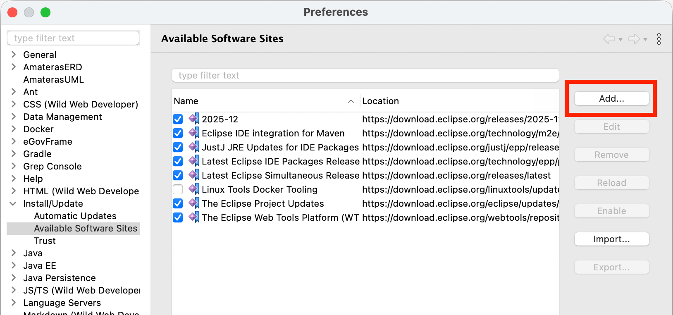
Task: Click the Remove button
Action: [611, 155]
